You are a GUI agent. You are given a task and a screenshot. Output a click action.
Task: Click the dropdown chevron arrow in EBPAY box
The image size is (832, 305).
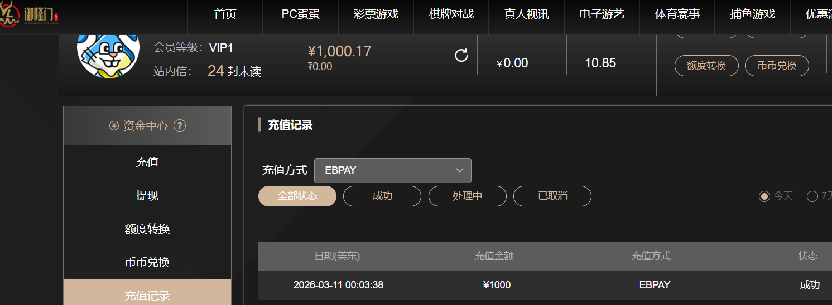pos(460,170)
